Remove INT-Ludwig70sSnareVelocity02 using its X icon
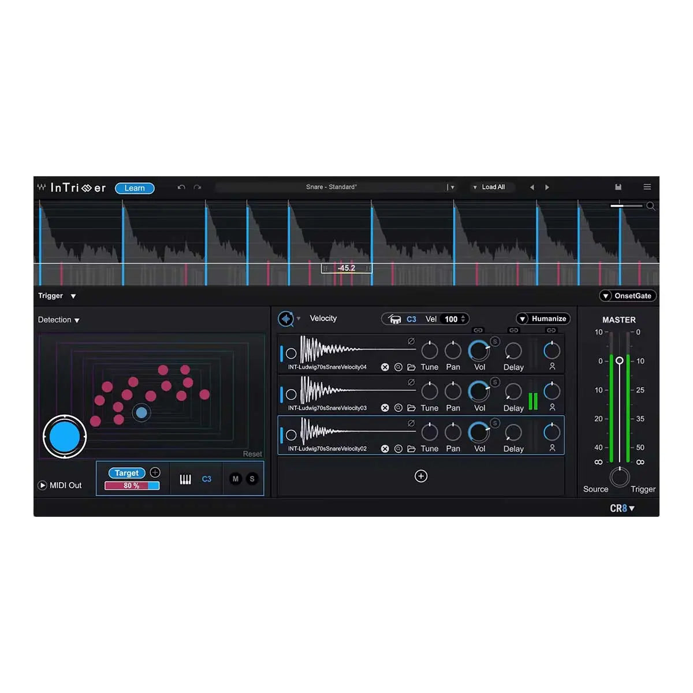Screen dimensions: 693x693 point(385,449)
